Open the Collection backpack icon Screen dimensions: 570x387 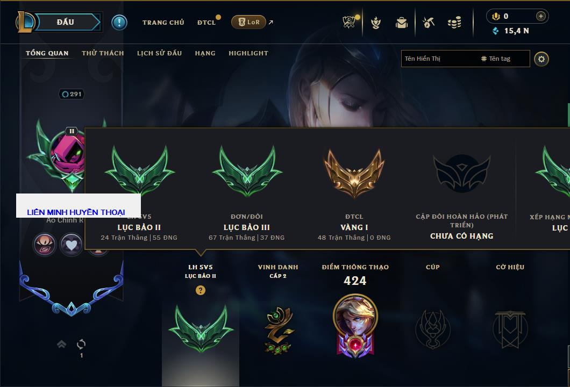[x=402, y=23]
